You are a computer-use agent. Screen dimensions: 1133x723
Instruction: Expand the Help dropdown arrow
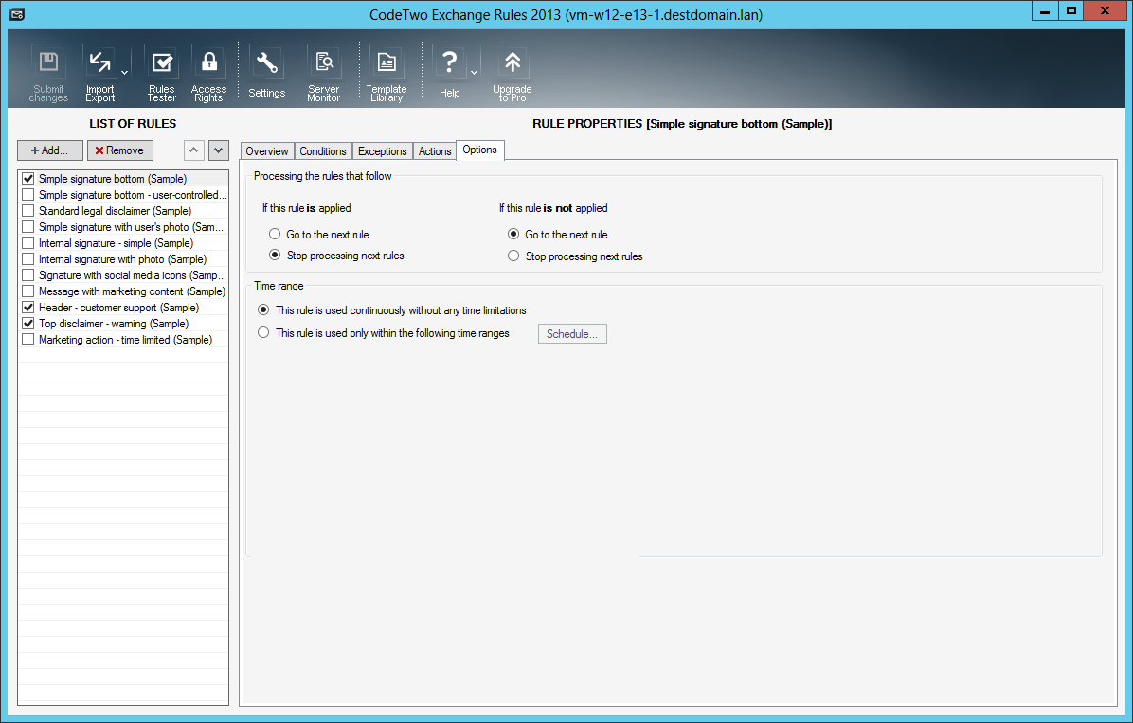coord(474,73)
